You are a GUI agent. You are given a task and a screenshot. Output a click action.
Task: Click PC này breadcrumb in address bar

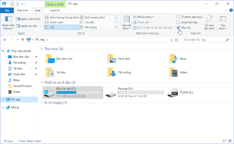(40, 40)
